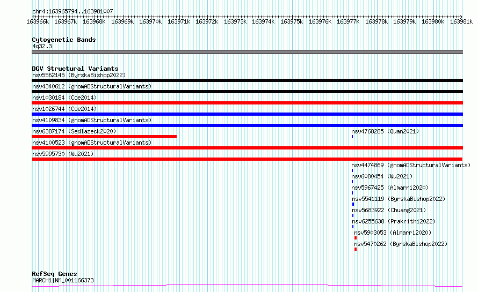Open nsv1030184 (Coe2014) variant label
Image resolution: width=478 pixels, height=292 pixels.
[x=64, y=98]
